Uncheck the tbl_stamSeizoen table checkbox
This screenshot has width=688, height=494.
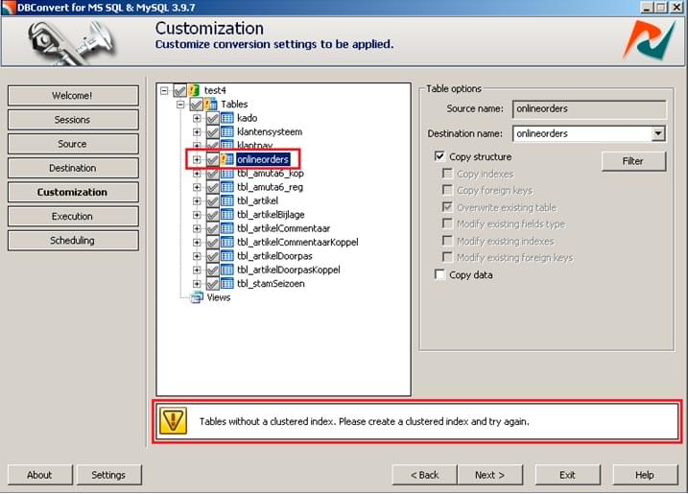pos(212,283)
